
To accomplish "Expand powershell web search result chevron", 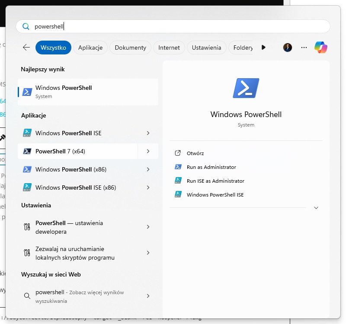I will click(148, 296).
